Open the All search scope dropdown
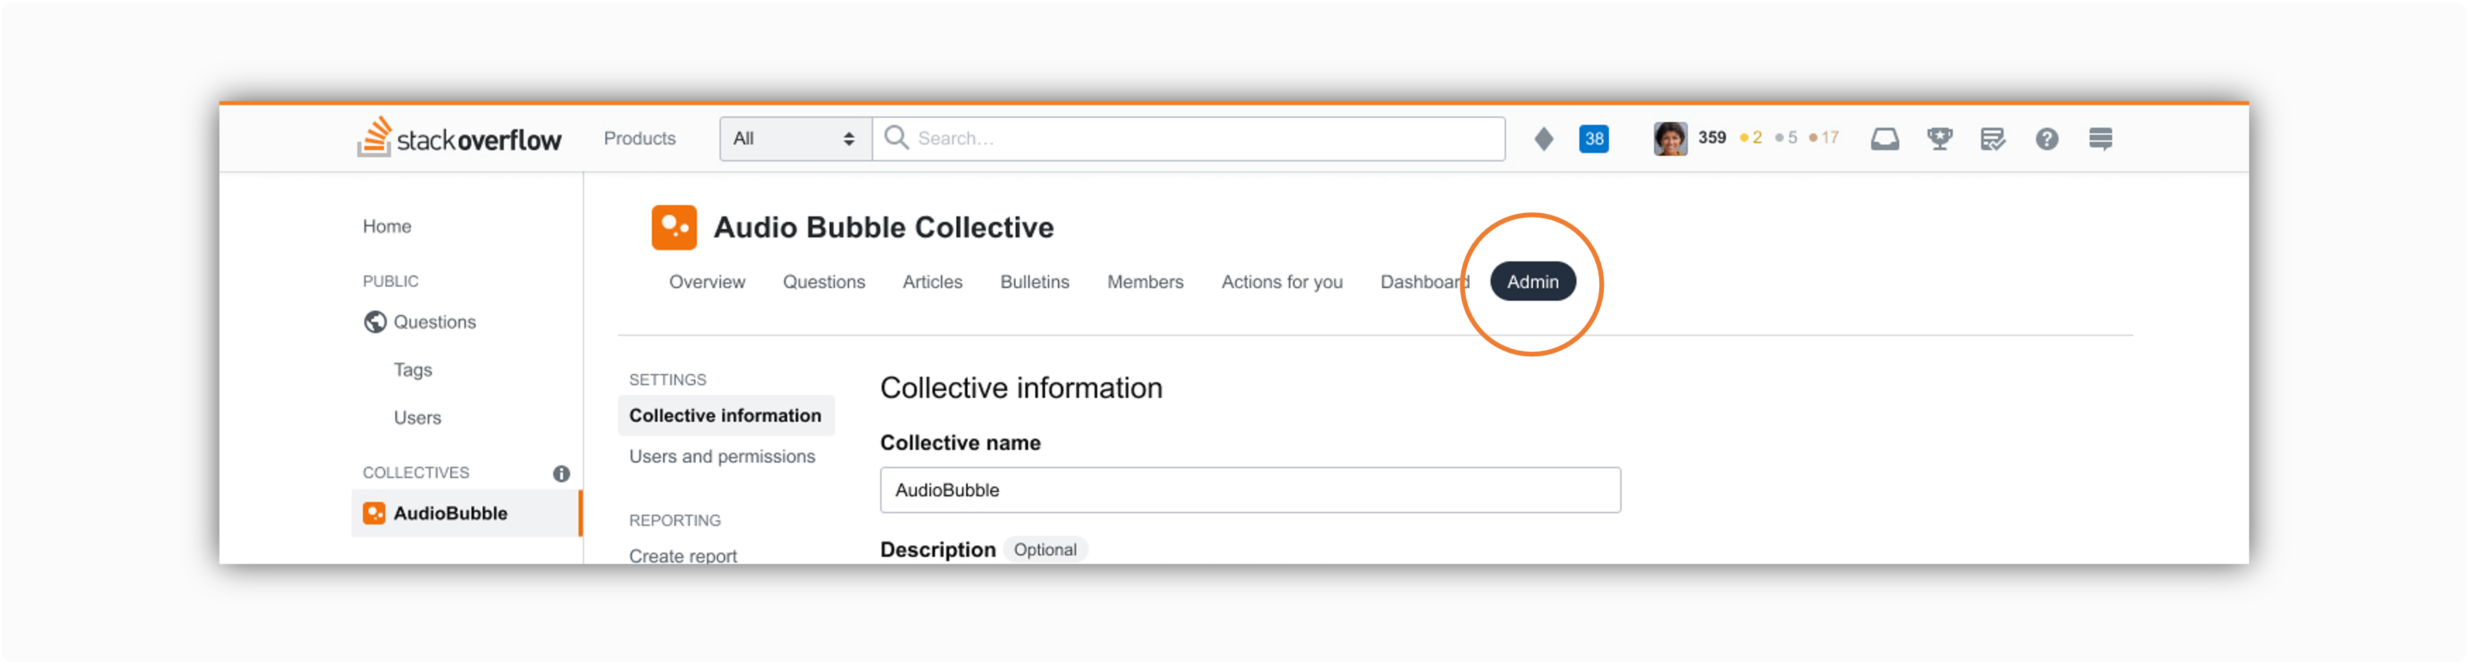 (x=795, y=138)
